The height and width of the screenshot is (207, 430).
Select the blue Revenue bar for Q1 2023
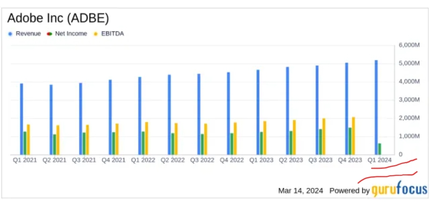click(x=258, y=112)
